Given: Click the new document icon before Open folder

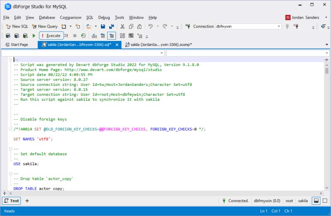Looking at the screenshot, I should [x=78, y=26].
